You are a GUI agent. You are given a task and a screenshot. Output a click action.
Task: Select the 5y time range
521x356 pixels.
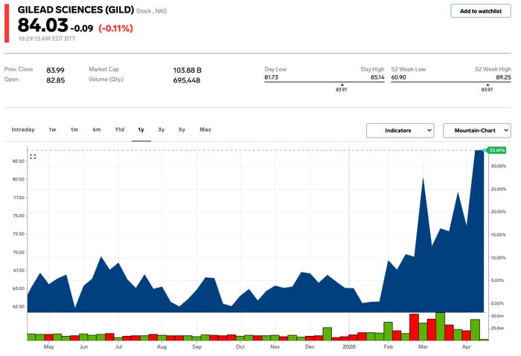(x=182, y=129)
